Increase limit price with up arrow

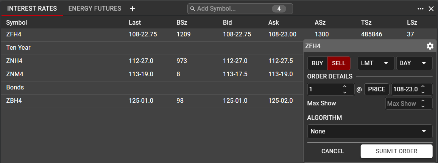(423, 87)
